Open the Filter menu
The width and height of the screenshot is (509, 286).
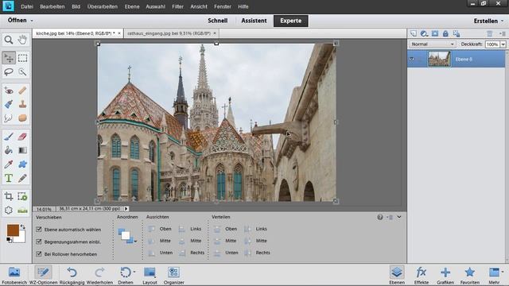(x=177, y=6)
